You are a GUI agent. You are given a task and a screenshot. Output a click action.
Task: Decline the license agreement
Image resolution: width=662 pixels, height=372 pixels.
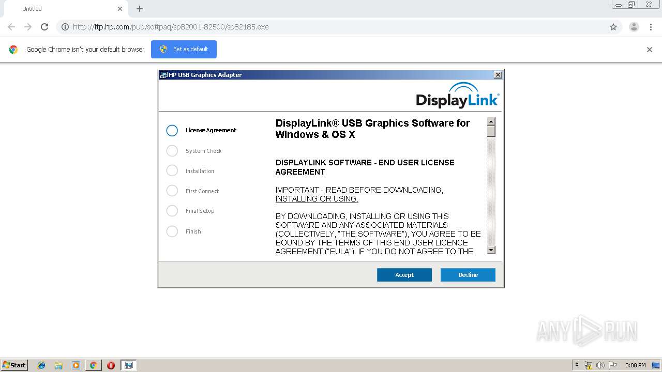point(468,275)
